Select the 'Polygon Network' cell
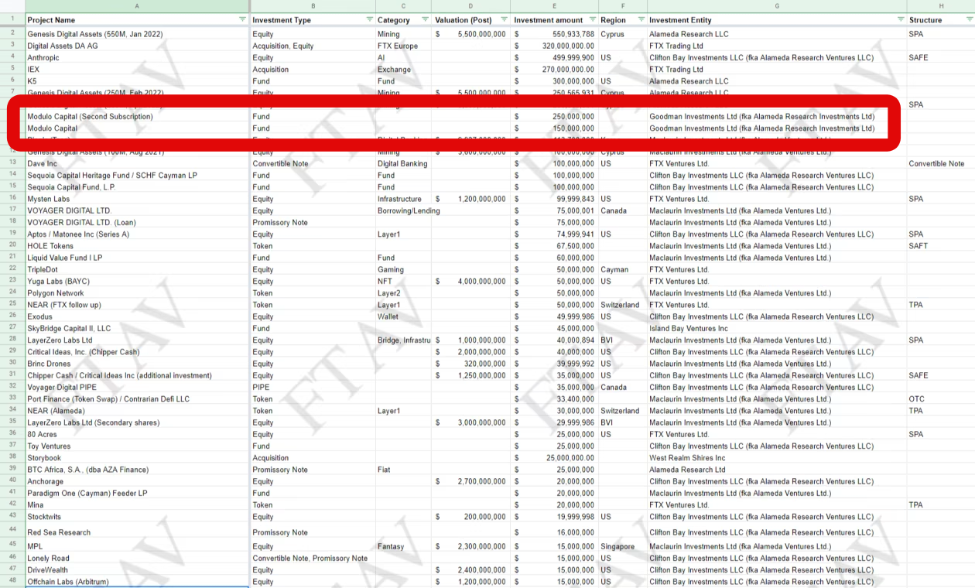The height and width of the screenshot is (588, 975). pos(137,293)
